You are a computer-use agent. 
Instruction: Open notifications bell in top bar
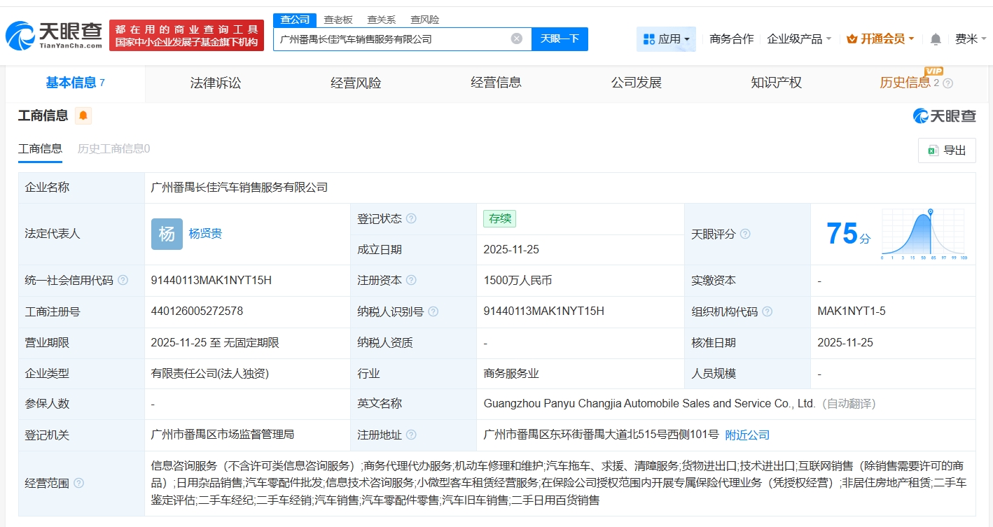(936, 39)
